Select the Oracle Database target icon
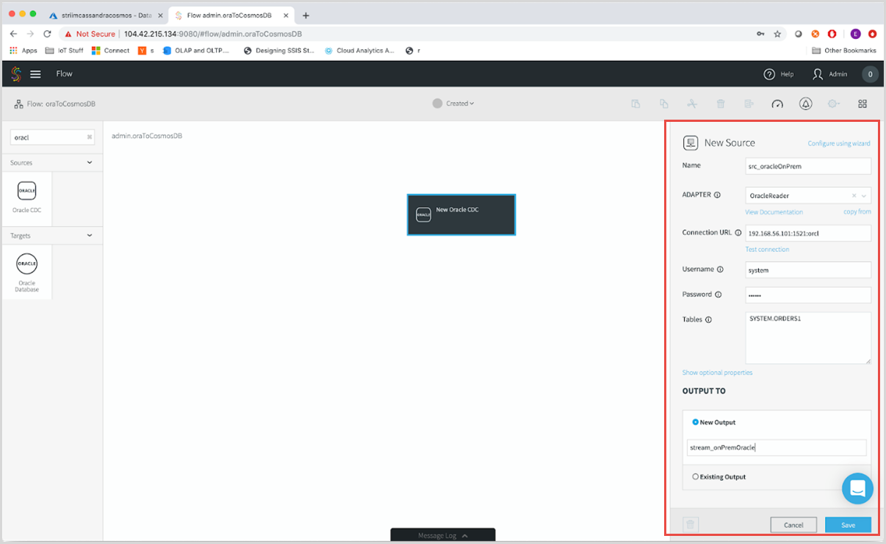886x544 pixels. [26, 264]
